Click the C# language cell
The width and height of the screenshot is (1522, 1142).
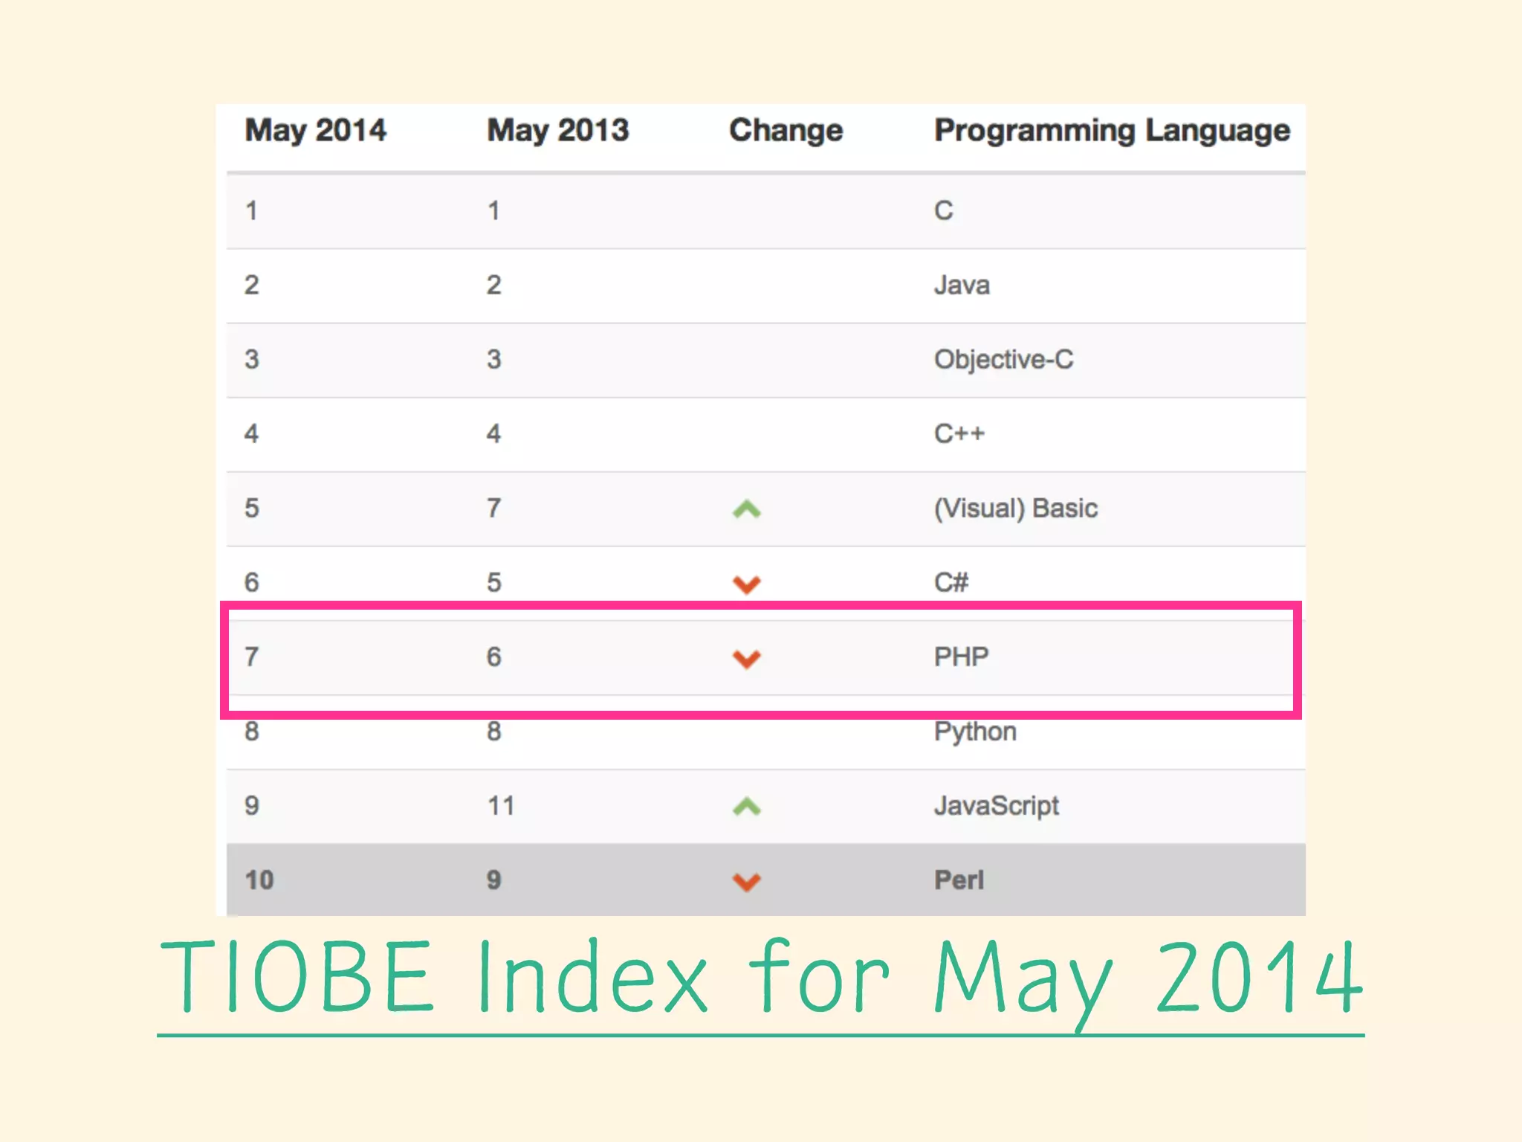click(x=951, y=582)
